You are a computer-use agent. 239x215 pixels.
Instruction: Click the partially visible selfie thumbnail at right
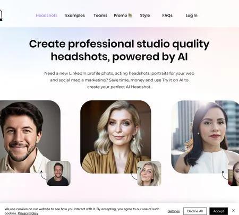pos(234,174)
